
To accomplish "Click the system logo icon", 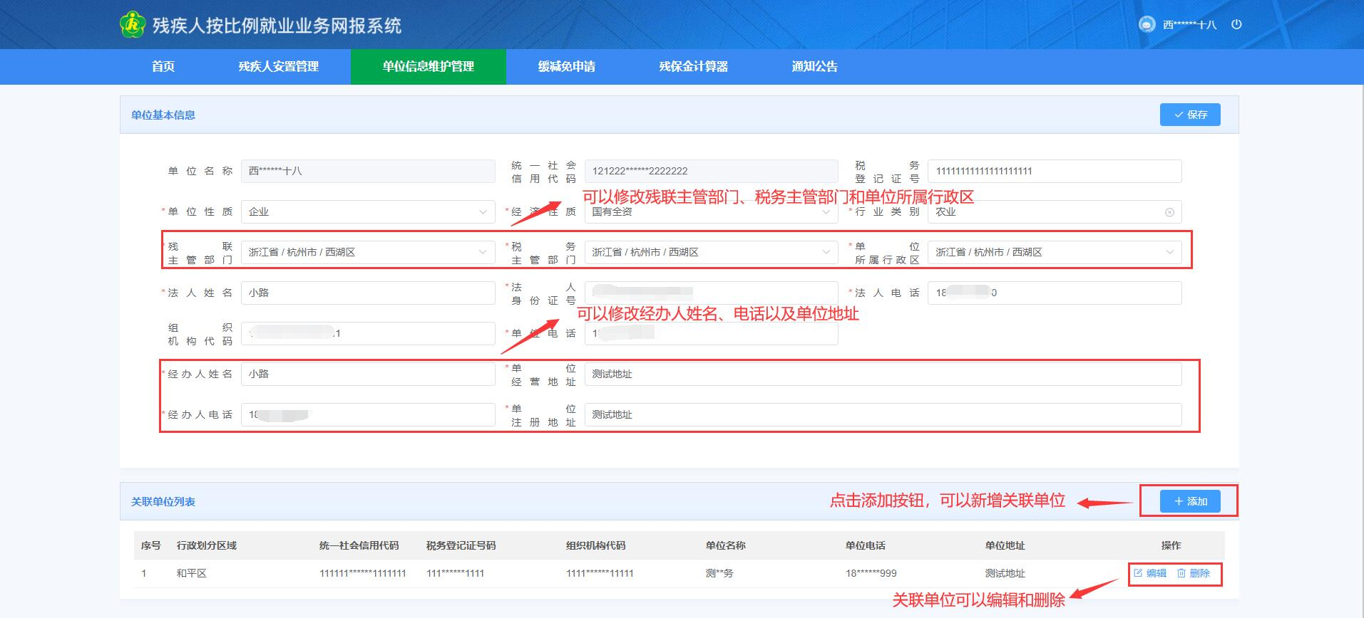I will [132, 25].
